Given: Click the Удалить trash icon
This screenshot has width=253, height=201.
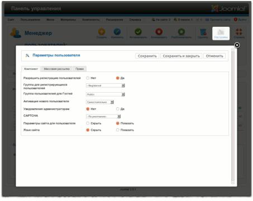Looking at the screenshot, I should pyautogui.click(x=203, y=33).
